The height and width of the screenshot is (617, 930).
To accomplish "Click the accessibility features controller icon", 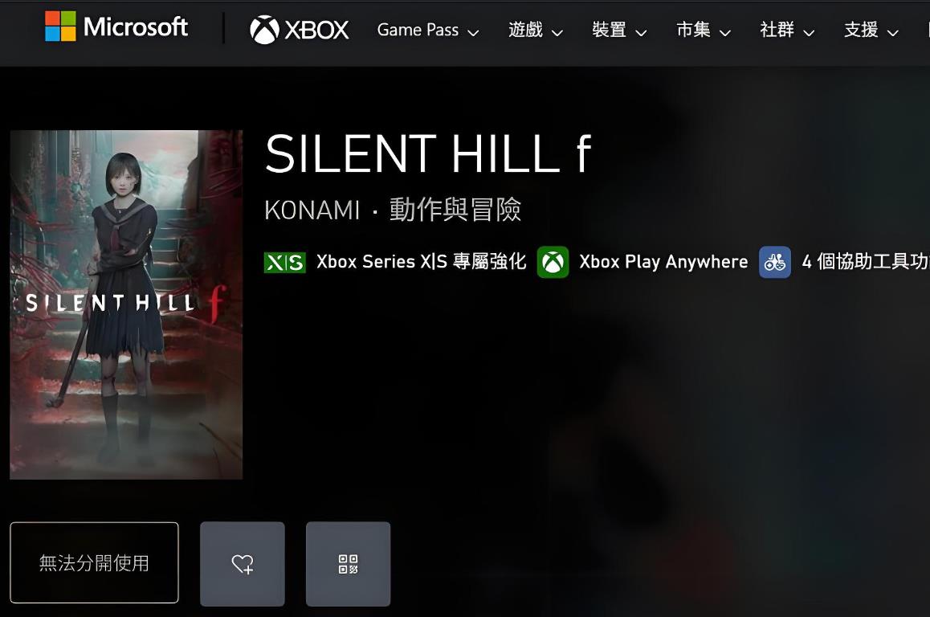I will [775, 262].
